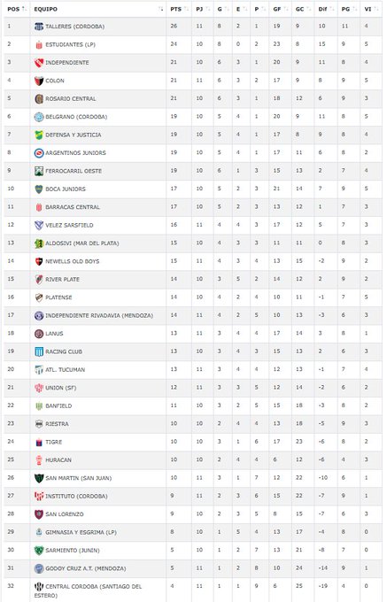The width and height of the screenshot is (387, 602).
Task: Open the Rosario Central team link
Action: [71, 98]
